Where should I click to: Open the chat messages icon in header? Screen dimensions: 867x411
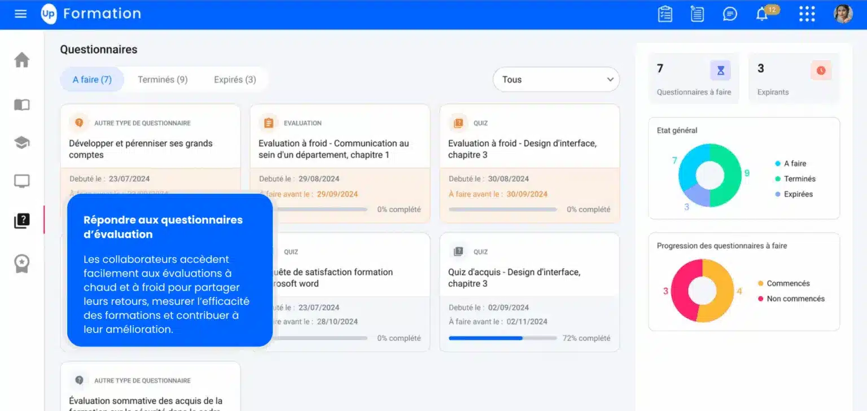(730, 14)
